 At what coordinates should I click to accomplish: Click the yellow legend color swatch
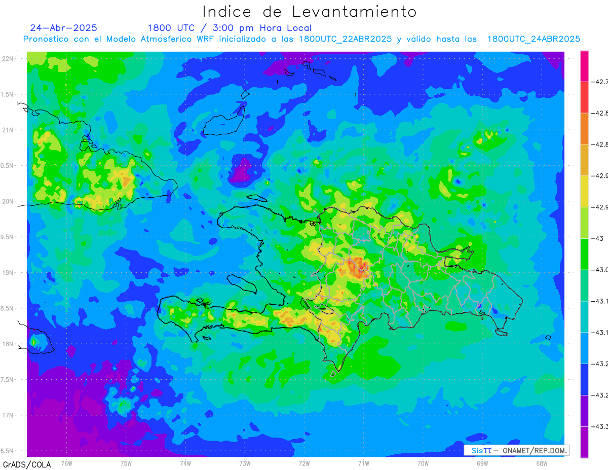(x=584, y=191)
